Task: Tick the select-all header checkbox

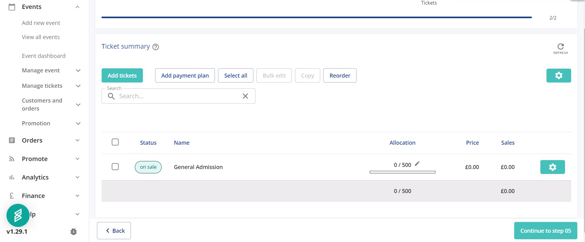Action: tap(115, 142)
